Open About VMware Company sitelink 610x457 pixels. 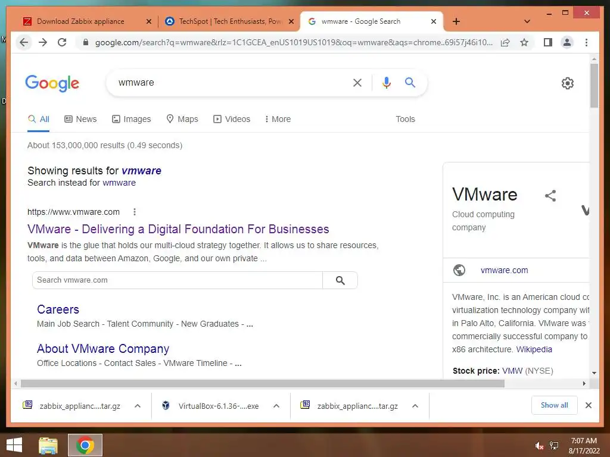(103, 349)
